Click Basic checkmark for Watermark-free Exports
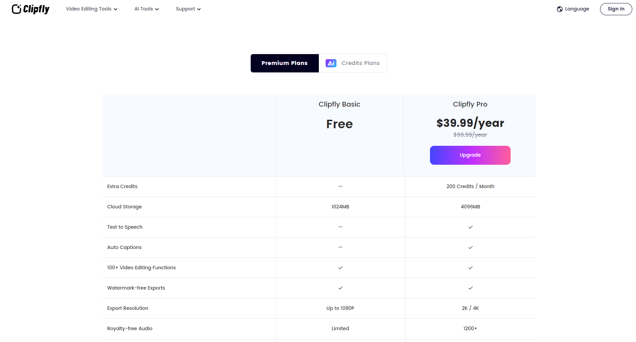Screen dimensions: 636x342 (x=340, y=288)
